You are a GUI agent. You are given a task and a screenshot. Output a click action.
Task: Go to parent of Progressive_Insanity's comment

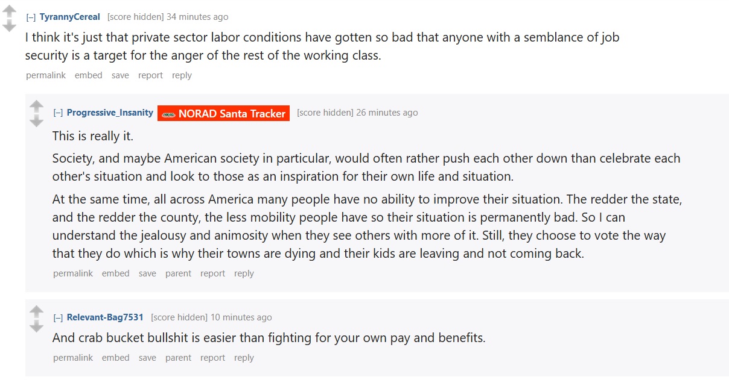pyautogui.click(x=178, y=273)
